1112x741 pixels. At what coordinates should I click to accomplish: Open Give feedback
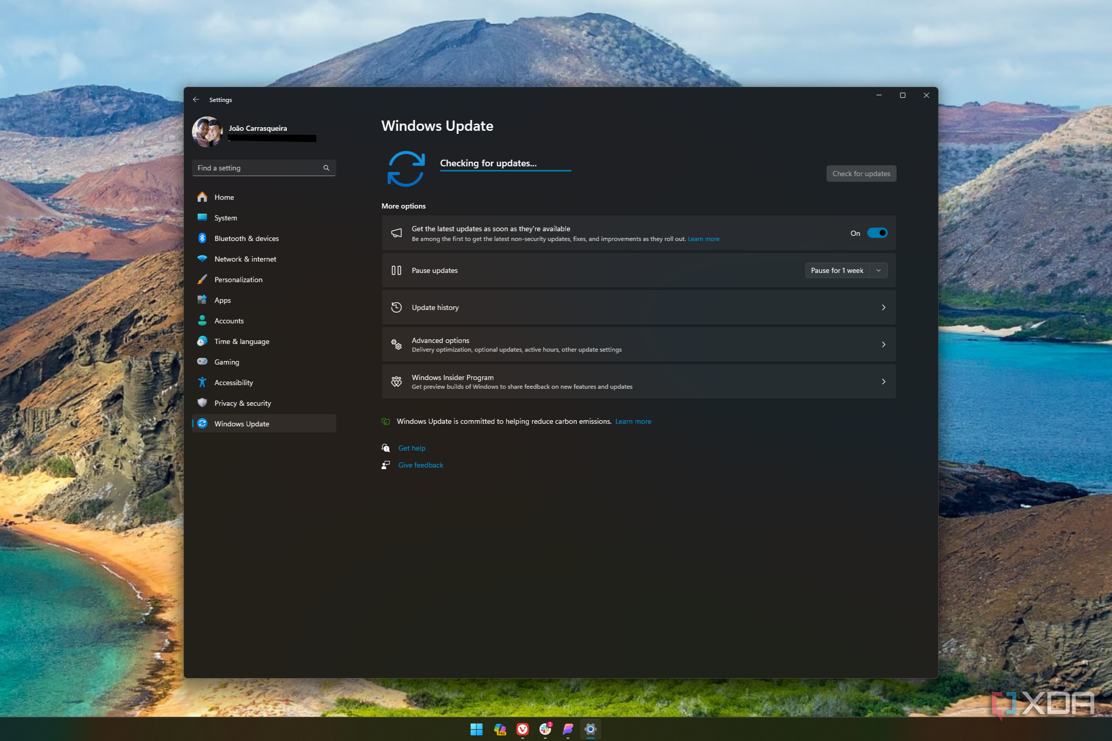(x=420, y=464)
